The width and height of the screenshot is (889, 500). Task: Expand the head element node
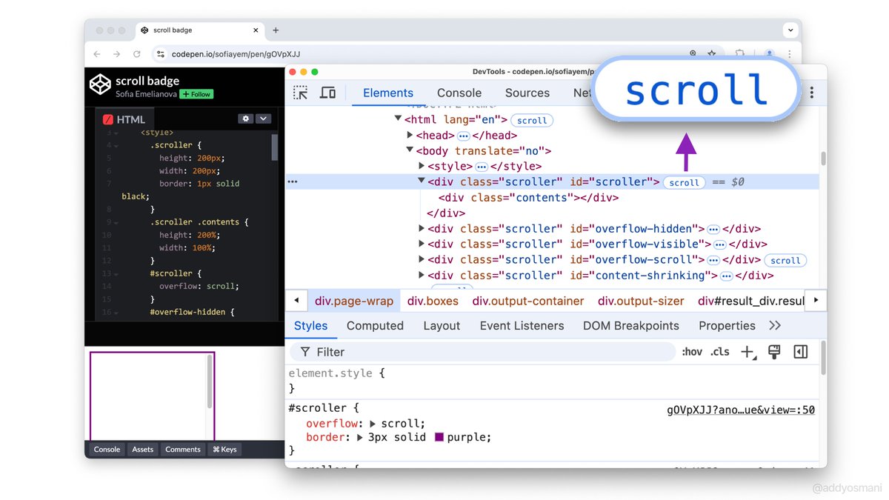tap(410, 135)
